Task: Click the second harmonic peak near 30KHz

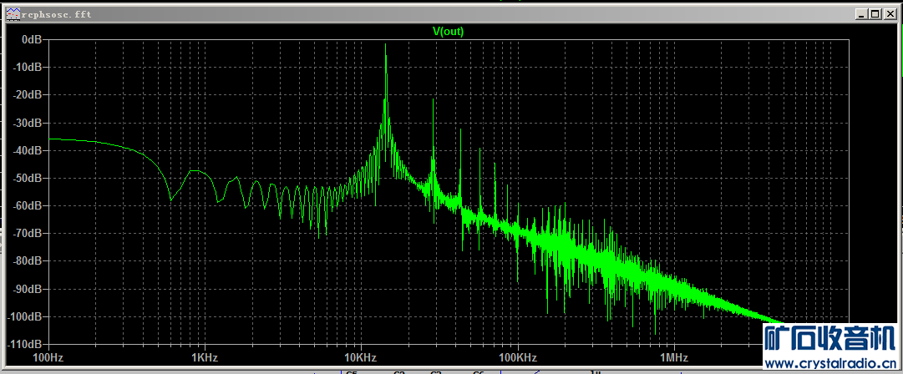Action: pyautogui.click(x=434, y=104)
